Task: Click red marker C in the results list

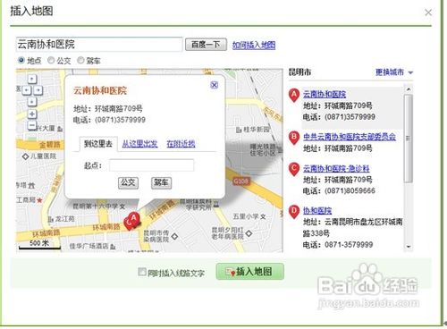Action: coord(294,170)
